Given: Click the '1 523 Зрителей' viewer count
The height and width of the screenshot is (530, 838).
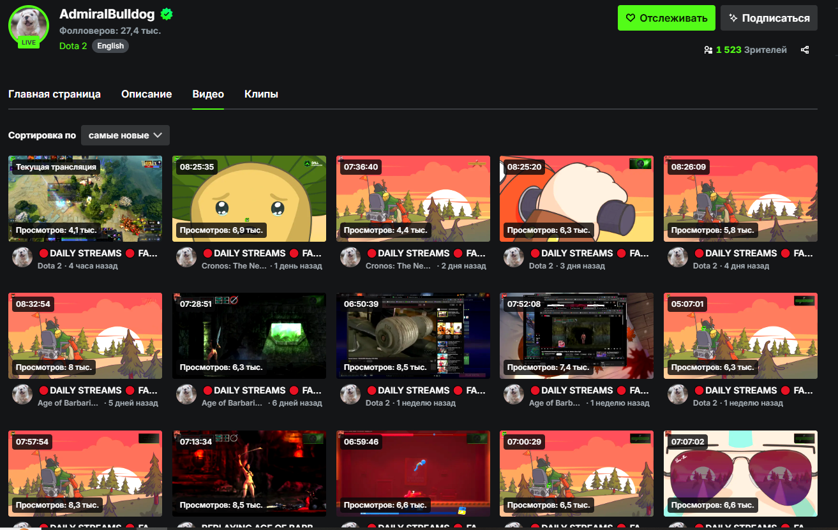Looking at the screenshot, I should pyautogui.click(x=751, y=50).
